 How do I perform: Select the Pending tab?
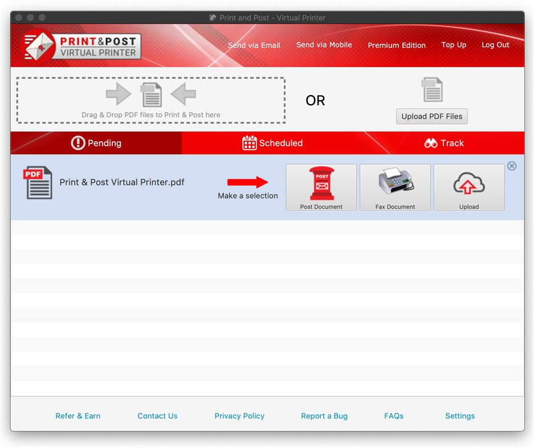(96, 143)
